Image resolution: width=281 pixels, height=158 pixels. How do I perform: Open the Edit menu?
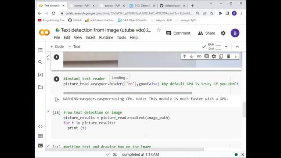67,37
